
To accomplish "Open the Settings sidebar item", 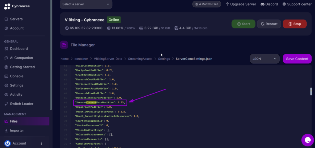I will point(14,86).
